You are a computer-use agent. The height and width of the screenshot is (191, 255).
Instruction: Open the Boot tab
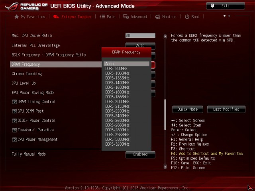pos(192,17)
